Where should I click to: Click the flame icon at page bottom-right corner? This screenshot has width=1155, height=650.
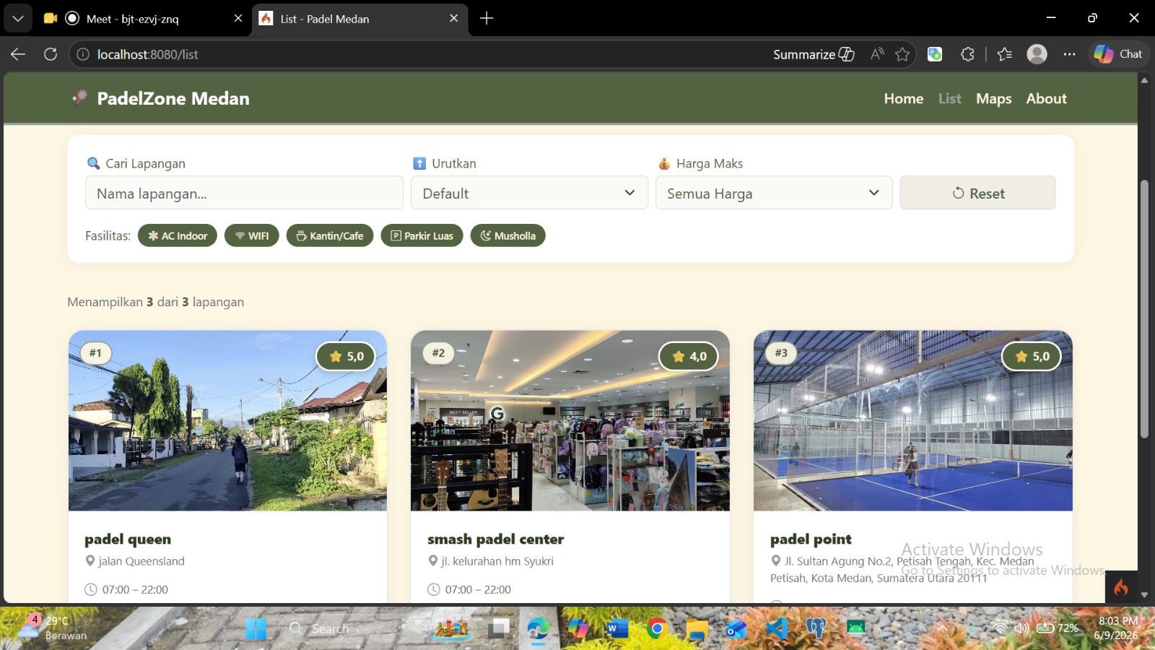pos(1121,586)
